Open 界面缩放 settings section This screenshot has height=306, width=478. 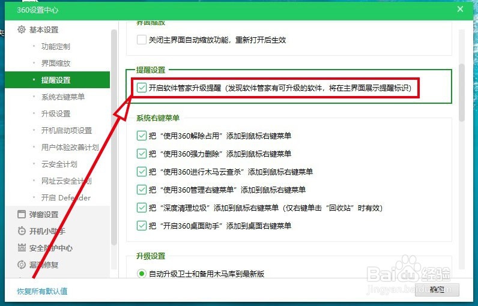click(56, 64)
